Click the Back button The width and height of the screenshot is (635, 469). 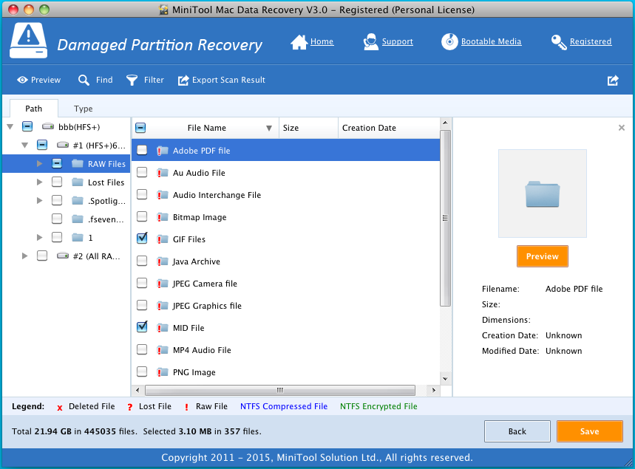(517, 431)
